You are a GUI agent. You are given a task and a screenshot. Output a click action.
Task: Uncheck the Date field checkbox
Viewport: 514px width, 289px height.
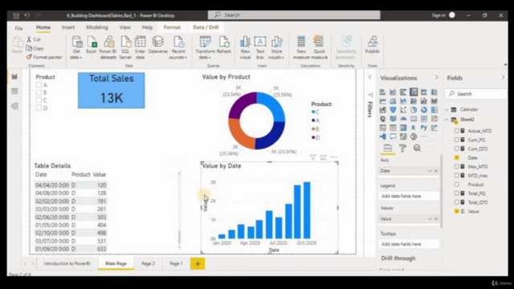[x=457, y=157]
